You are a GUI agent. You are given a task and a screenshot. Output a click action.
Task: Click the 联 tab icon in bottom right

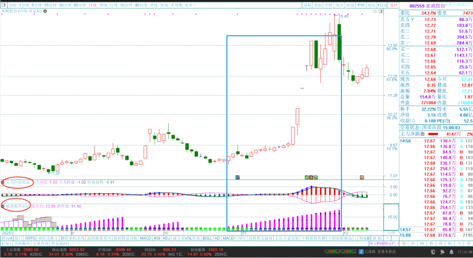coord(441,243)
